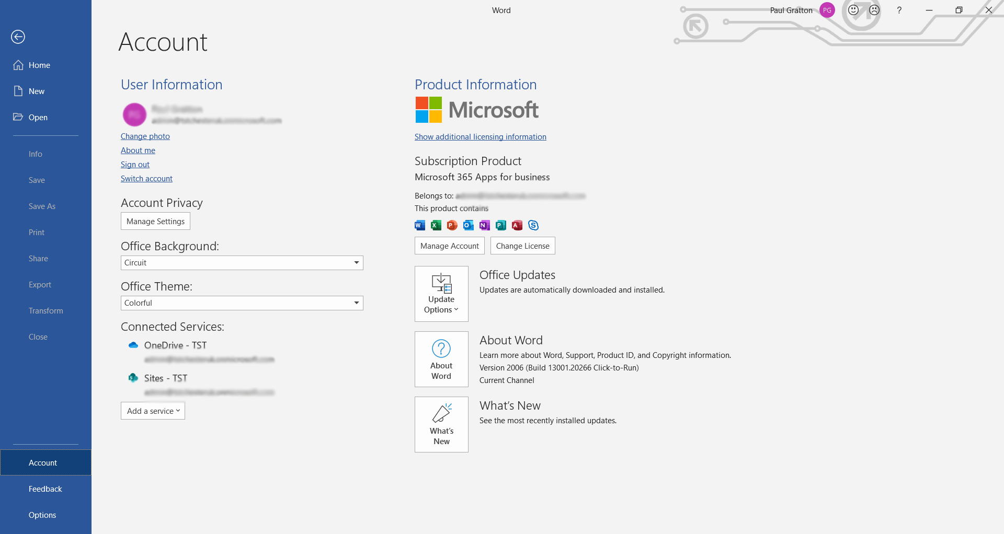Open Show additional licensing information link
The image size is (1004, 534).
(480, 137)
